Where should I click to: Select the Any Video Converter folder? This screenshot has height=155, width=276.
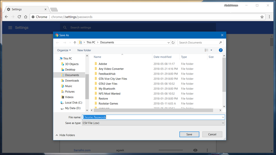point(109,69)
